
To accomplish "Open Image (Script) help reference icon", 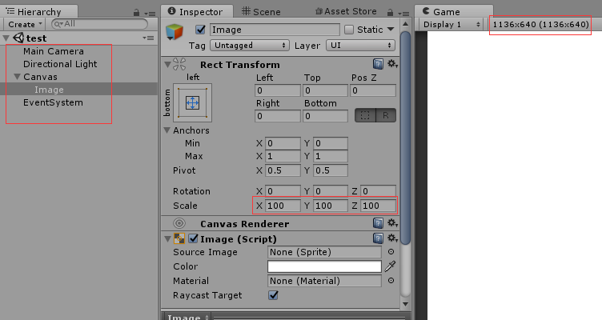I will click(378, 238).
